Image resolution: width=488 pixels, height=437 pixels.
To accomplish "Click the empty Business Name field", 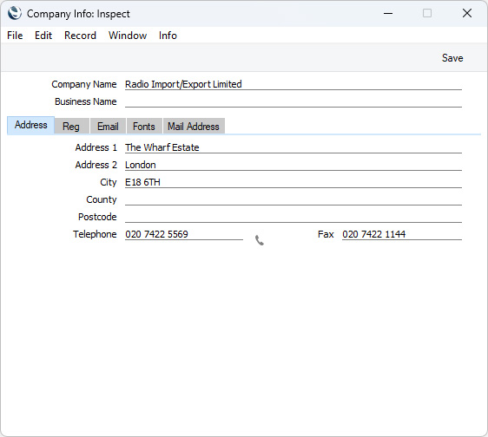I will (x=293, y=101).
